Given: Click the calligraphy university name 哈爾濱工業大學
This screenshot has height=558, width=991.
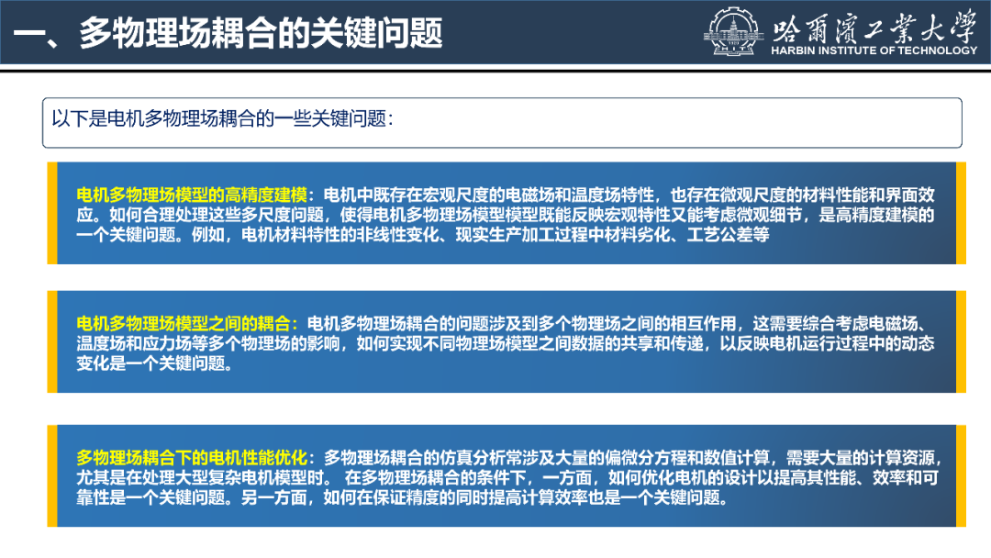Looking at the screenshot, I should 874,26.
